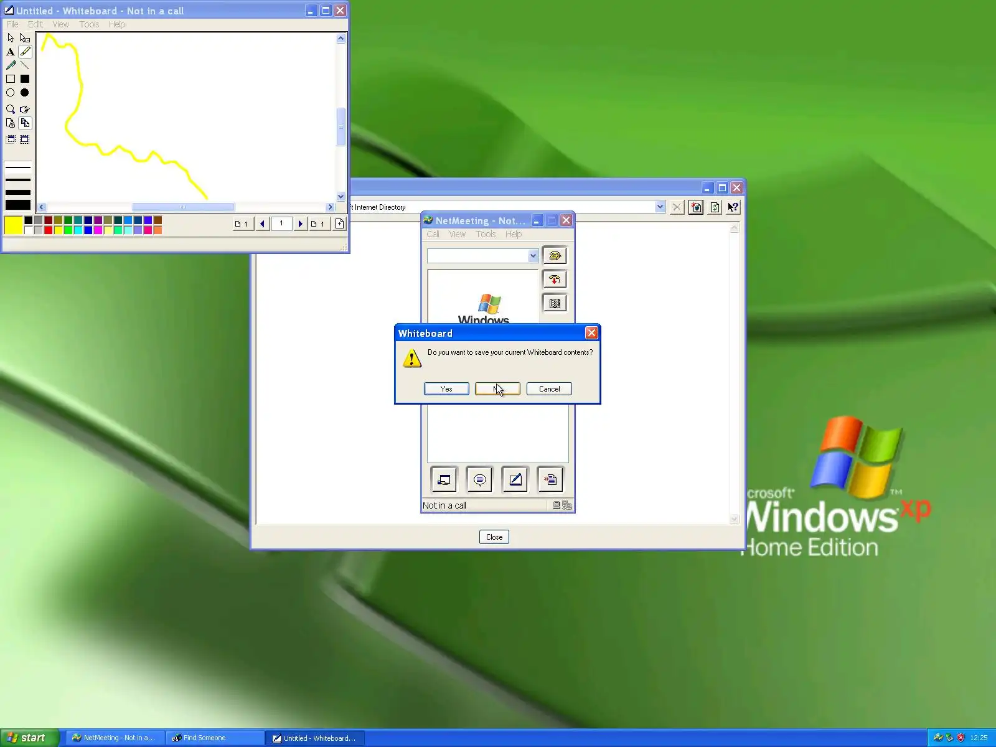Open the NetMeeting Tools menu
This screenshot has height=747, width=996.
point(486,234)
